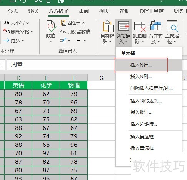
Task: Click cell with value 78 in 物理 column
Action: point(74,162)
